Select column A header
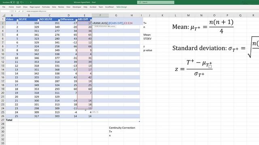This screenshot has width=259, height=145. [12, 15]
